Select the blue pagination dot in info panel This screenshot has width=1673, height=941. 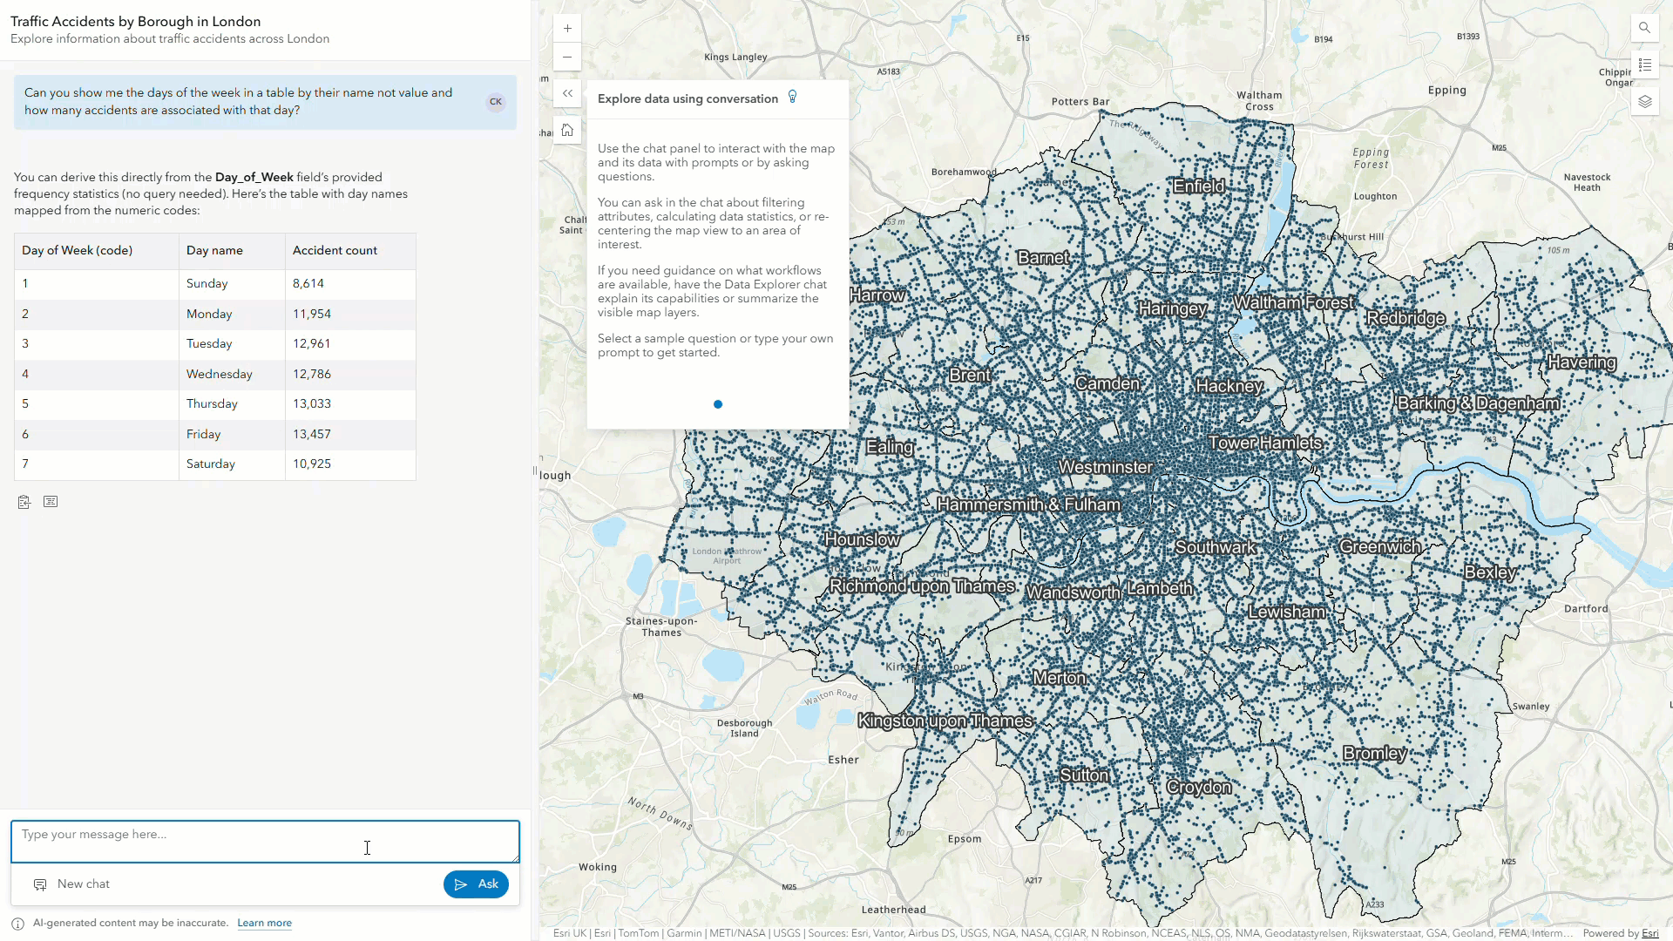pyautogui.click(x=718, y=404)
